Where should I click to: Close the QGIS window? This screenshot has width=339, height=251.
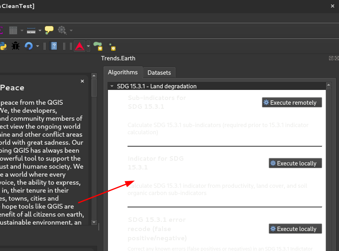(333, 6)
